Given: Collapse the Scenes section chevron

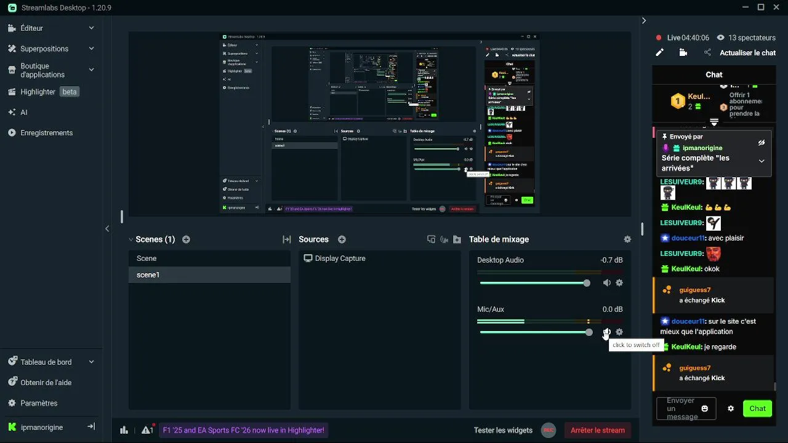Looking at the screenshot, I should click(131, 239).
